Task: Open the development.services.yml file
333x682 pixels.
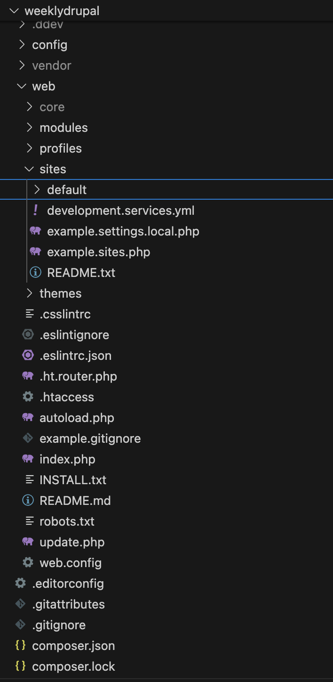Action: [x=121, y=211]
